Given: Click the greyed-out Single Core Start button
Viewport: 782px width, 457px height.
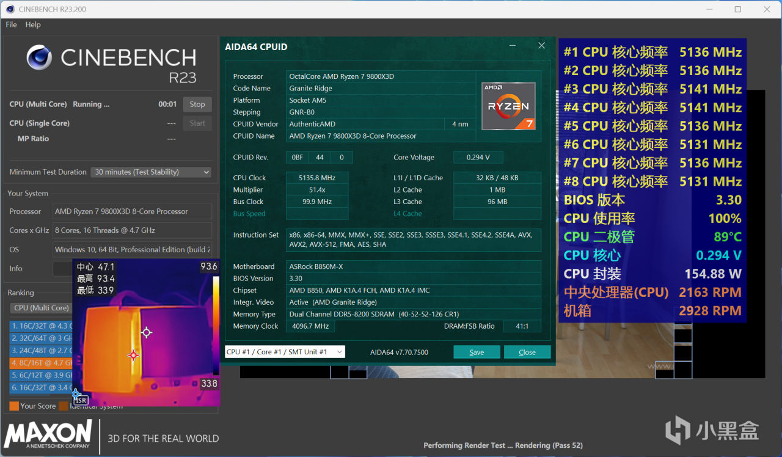Looking at the screenshot, I should click(x=197, y=123).
